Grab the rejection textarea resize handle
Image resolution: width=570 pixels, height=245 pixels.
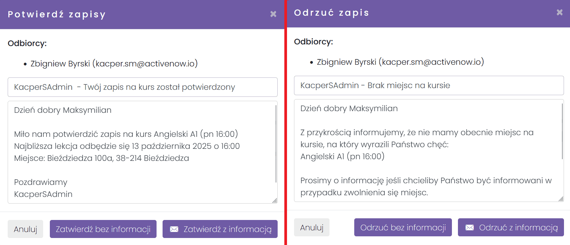(x=561, y=199)
